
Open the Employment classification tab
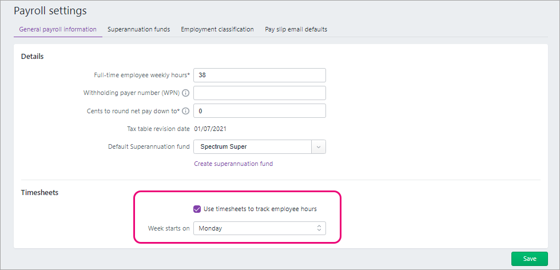(x=217, y=29)
